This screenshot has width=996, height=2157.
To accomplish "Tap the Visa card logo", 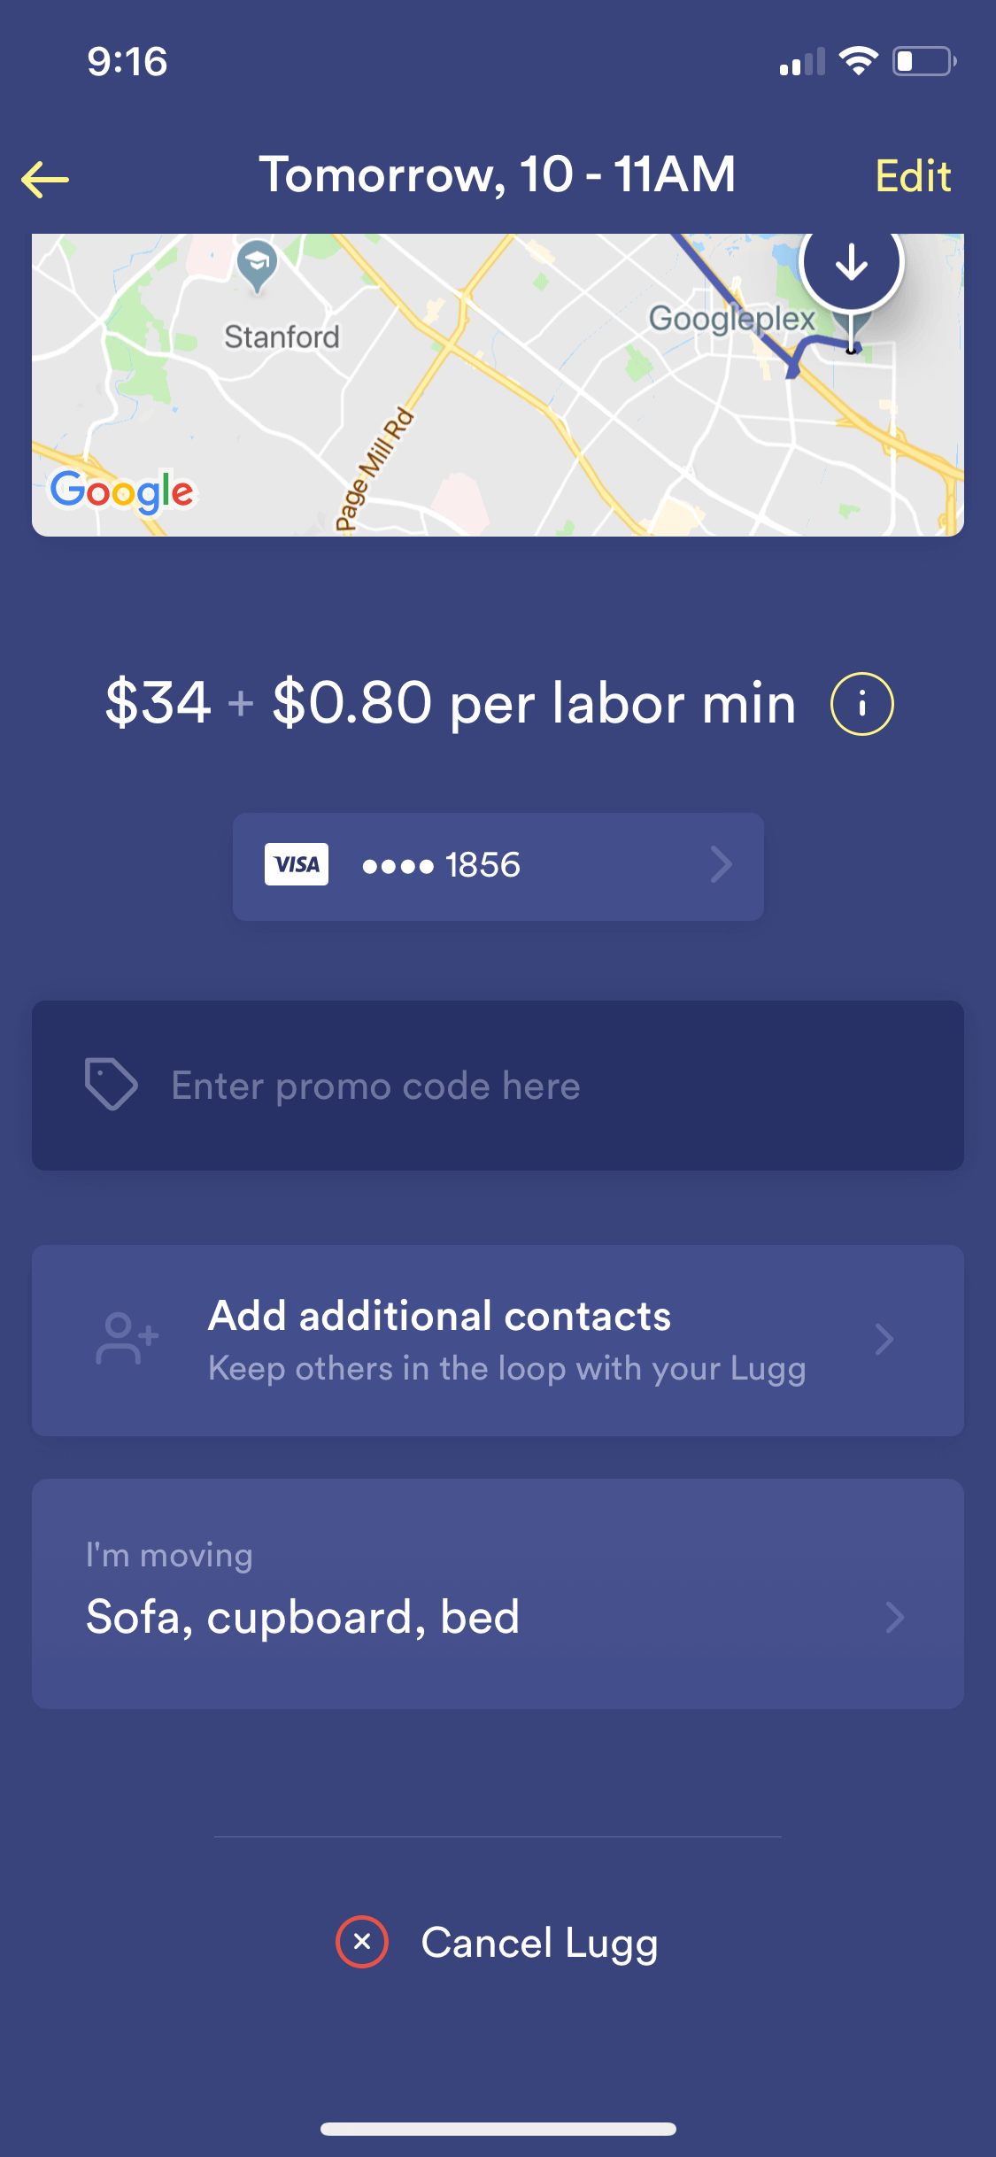I will [x=297, y=864].
